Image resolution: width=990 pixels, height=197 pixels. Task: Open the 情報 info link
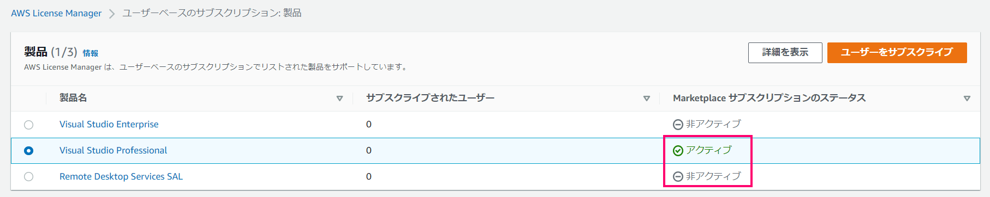pos(91,53)
